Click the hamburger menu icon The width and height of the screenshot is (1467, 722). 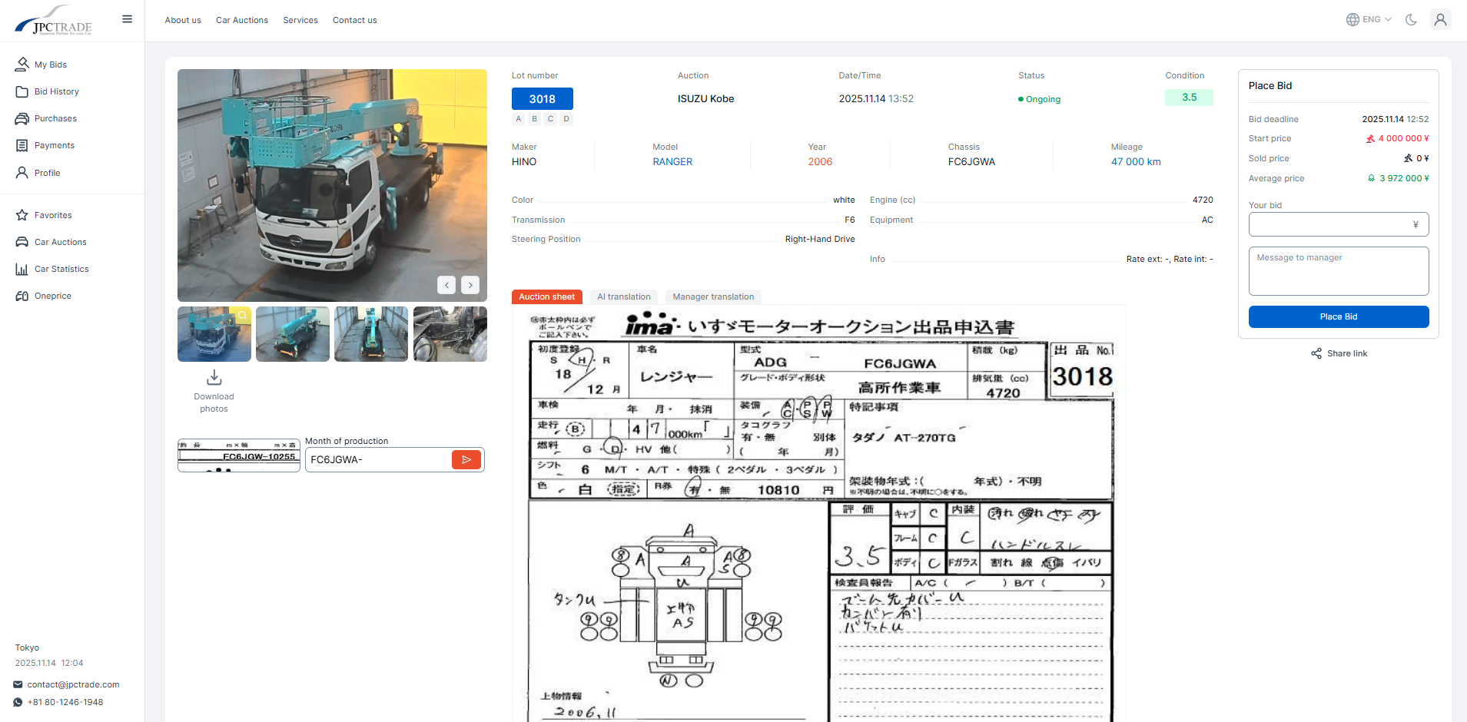(x=128, y=19)
